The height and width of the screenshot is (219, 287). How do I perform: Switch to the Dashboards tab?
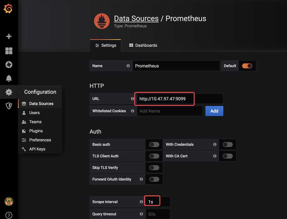click(x=143, y=45)
